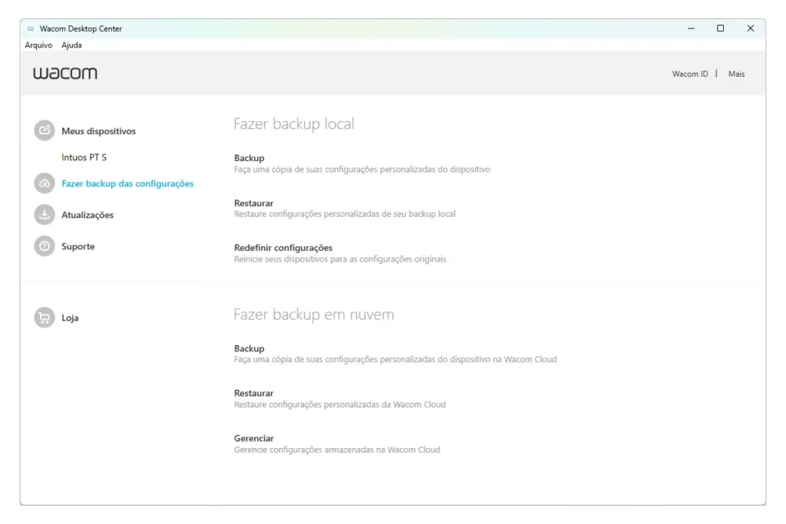Open the Loja section

point(70,318)
